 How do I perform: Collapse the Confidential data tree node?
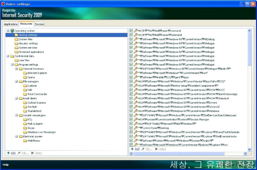[x=8, y=56]
